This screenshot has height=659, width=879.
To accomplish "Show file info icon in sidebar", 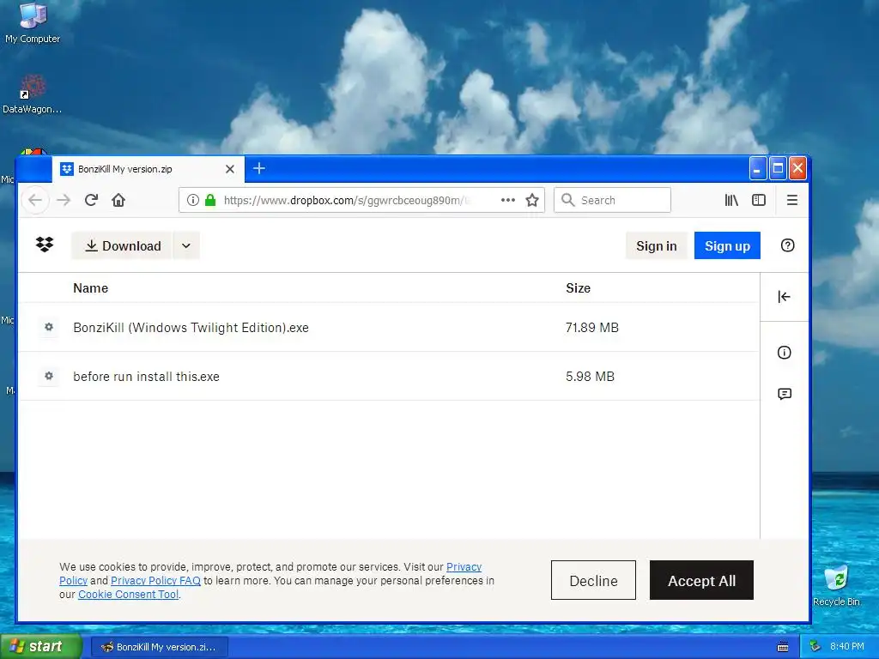I will point(785,352).
